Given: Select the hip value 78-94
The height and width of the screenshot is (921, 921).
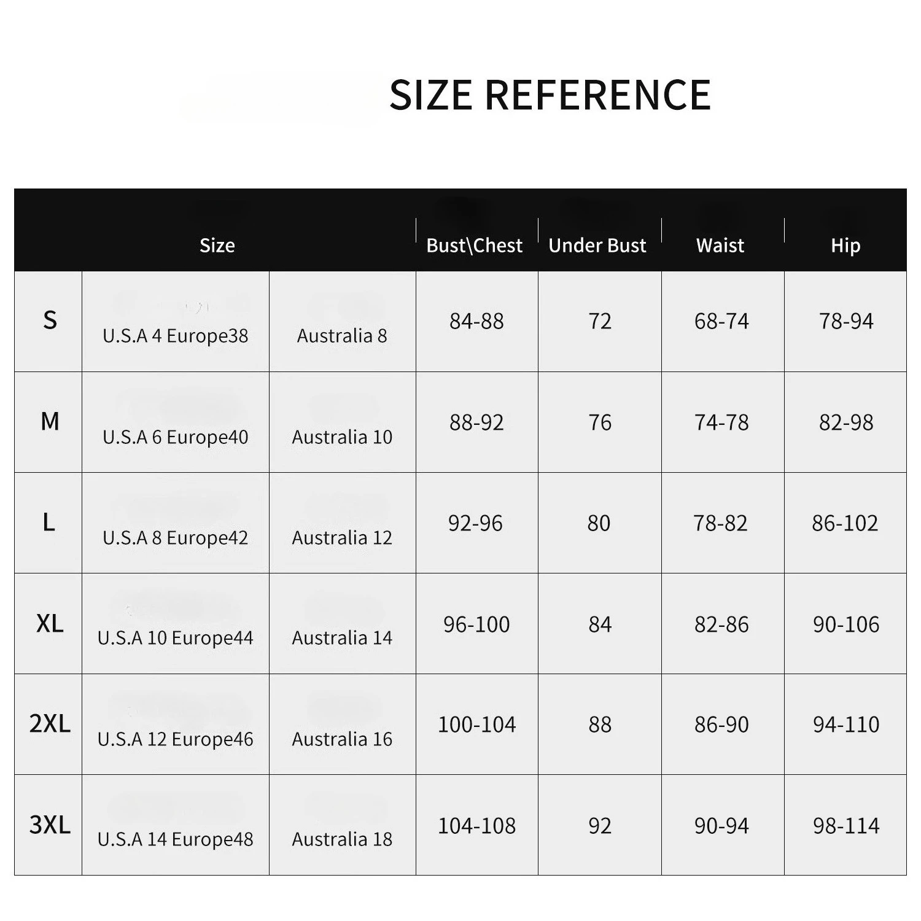Looking at the screenshot, I should (846, 321).
